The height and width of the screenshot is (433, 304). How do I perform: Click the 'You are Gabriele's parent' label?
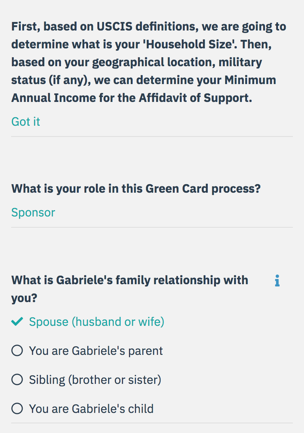point(96,351)
